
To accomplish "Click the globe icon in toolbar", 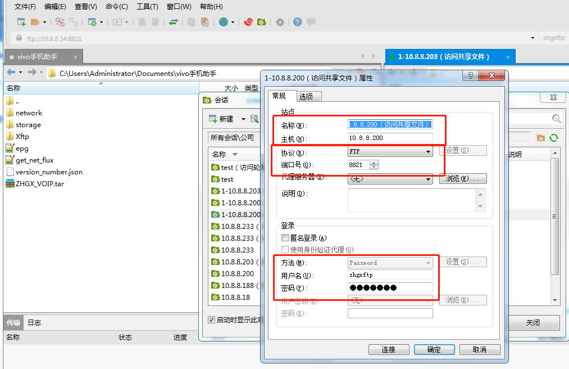I will click(x=224, y=22).
